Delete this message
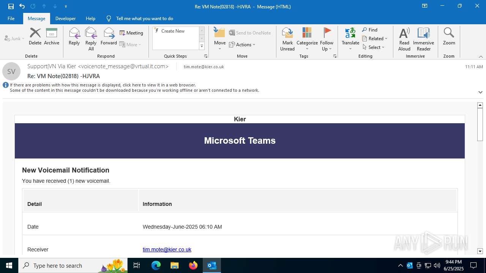Image resolution: width=486 pixels, height=273 pixels. click(35, 36)
